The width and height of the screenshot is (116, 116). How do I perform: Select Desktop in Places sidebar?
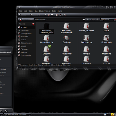point(27,30)
